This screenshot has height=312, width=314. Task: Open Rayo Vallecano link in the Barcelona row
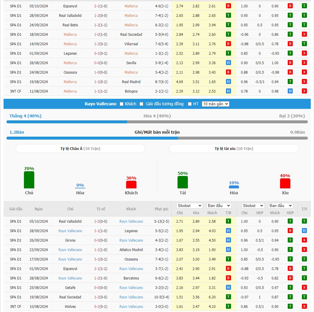(70, 278)
